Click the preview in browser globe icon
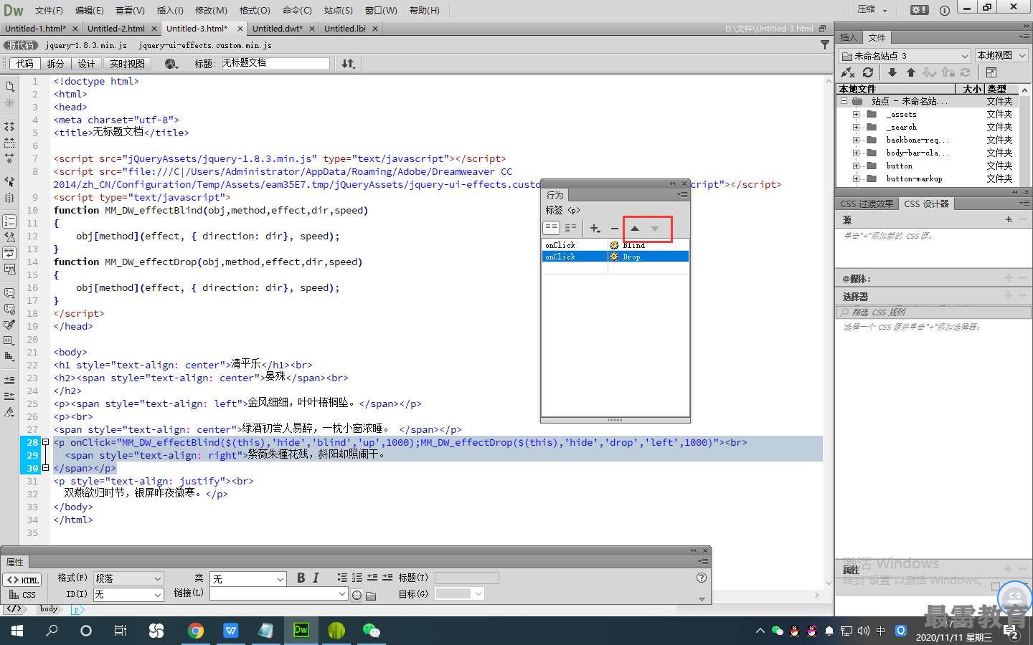The width and height of the screenshot is (1033, 645). coord(171,64)
